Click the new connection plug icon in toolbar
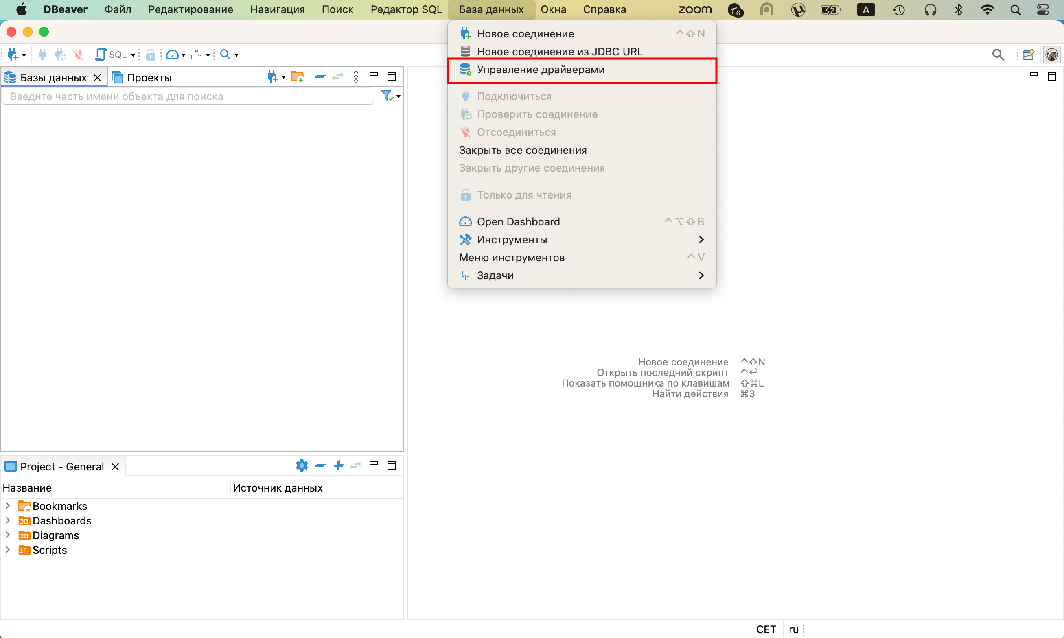 click(13, 55)
